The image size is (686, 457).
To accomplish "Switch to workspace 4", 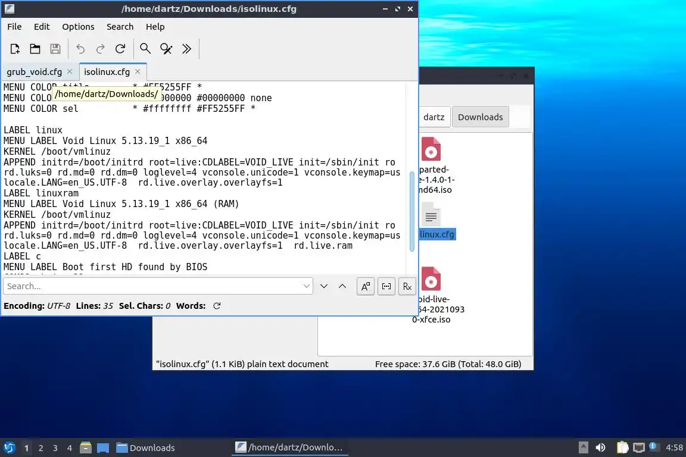I will pos(70,448).
